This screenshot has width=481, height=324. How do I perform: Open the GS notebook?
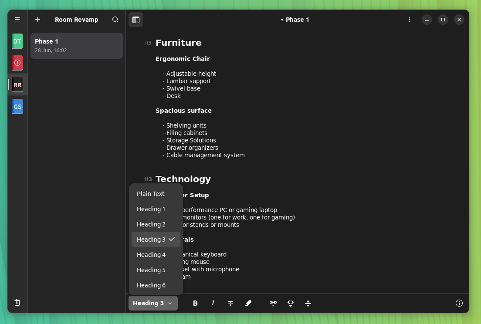click(17, 107)
